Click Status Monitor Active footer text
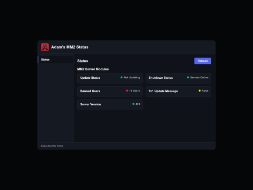The image size is (253, 190). pyautogui.click(x=52, y=146)
